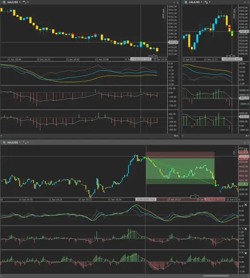Screen dimensions: 250x278
Task: Click the red marker on the m45 chart candle
Action: click(230, 27)
